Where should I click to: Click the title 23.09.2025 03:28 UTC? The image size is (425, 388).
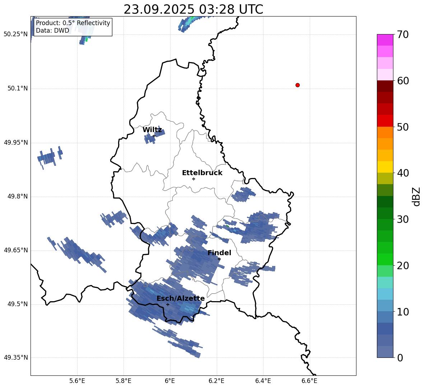pyautogui.click(x=193, y=9)
